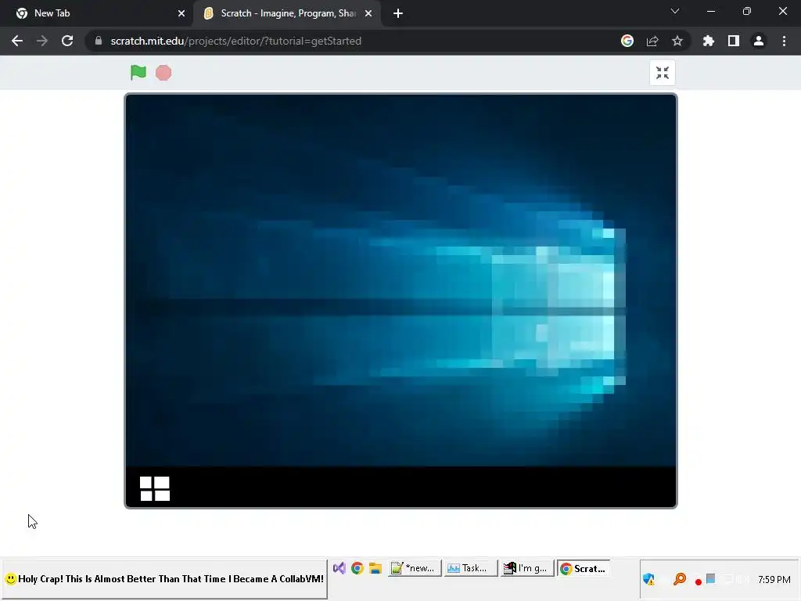Close the Scratch tab

(x=368, y=13)
